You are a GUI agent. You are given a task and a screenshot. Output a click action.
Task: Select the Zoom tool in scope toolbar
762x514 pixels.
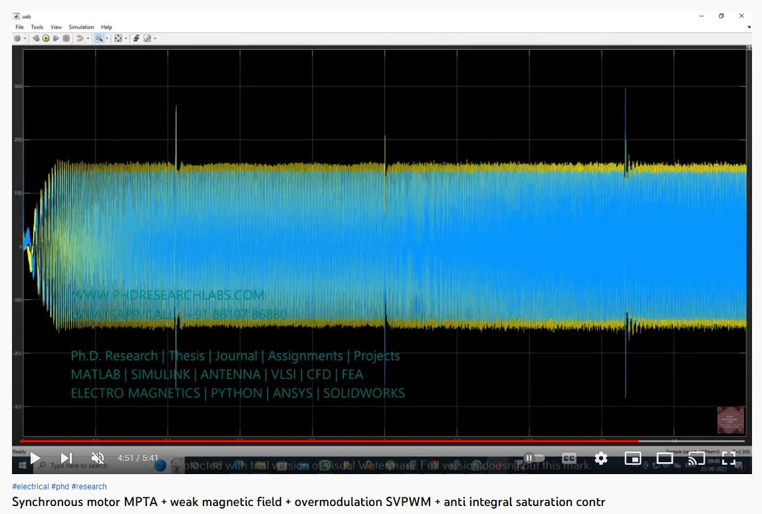pyautogui.click(x=99, y=39)
